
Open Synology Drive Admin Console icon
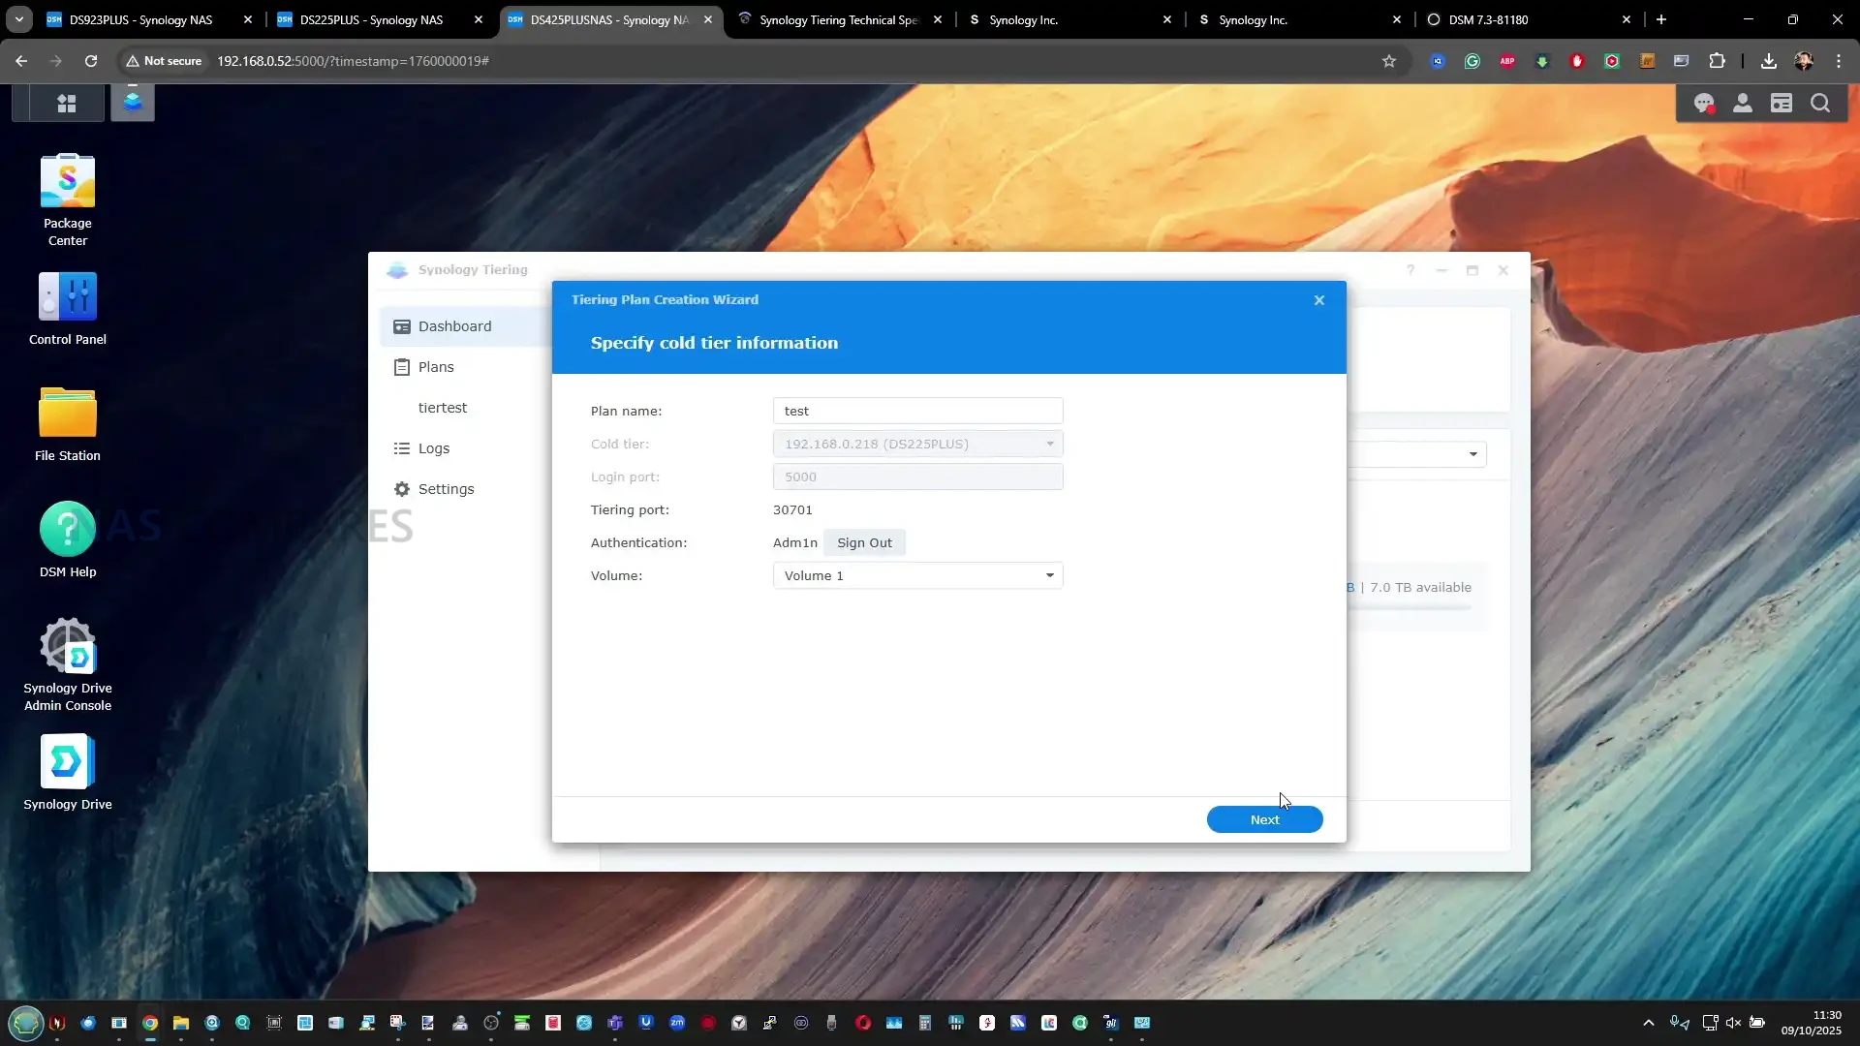pos(68,646)
